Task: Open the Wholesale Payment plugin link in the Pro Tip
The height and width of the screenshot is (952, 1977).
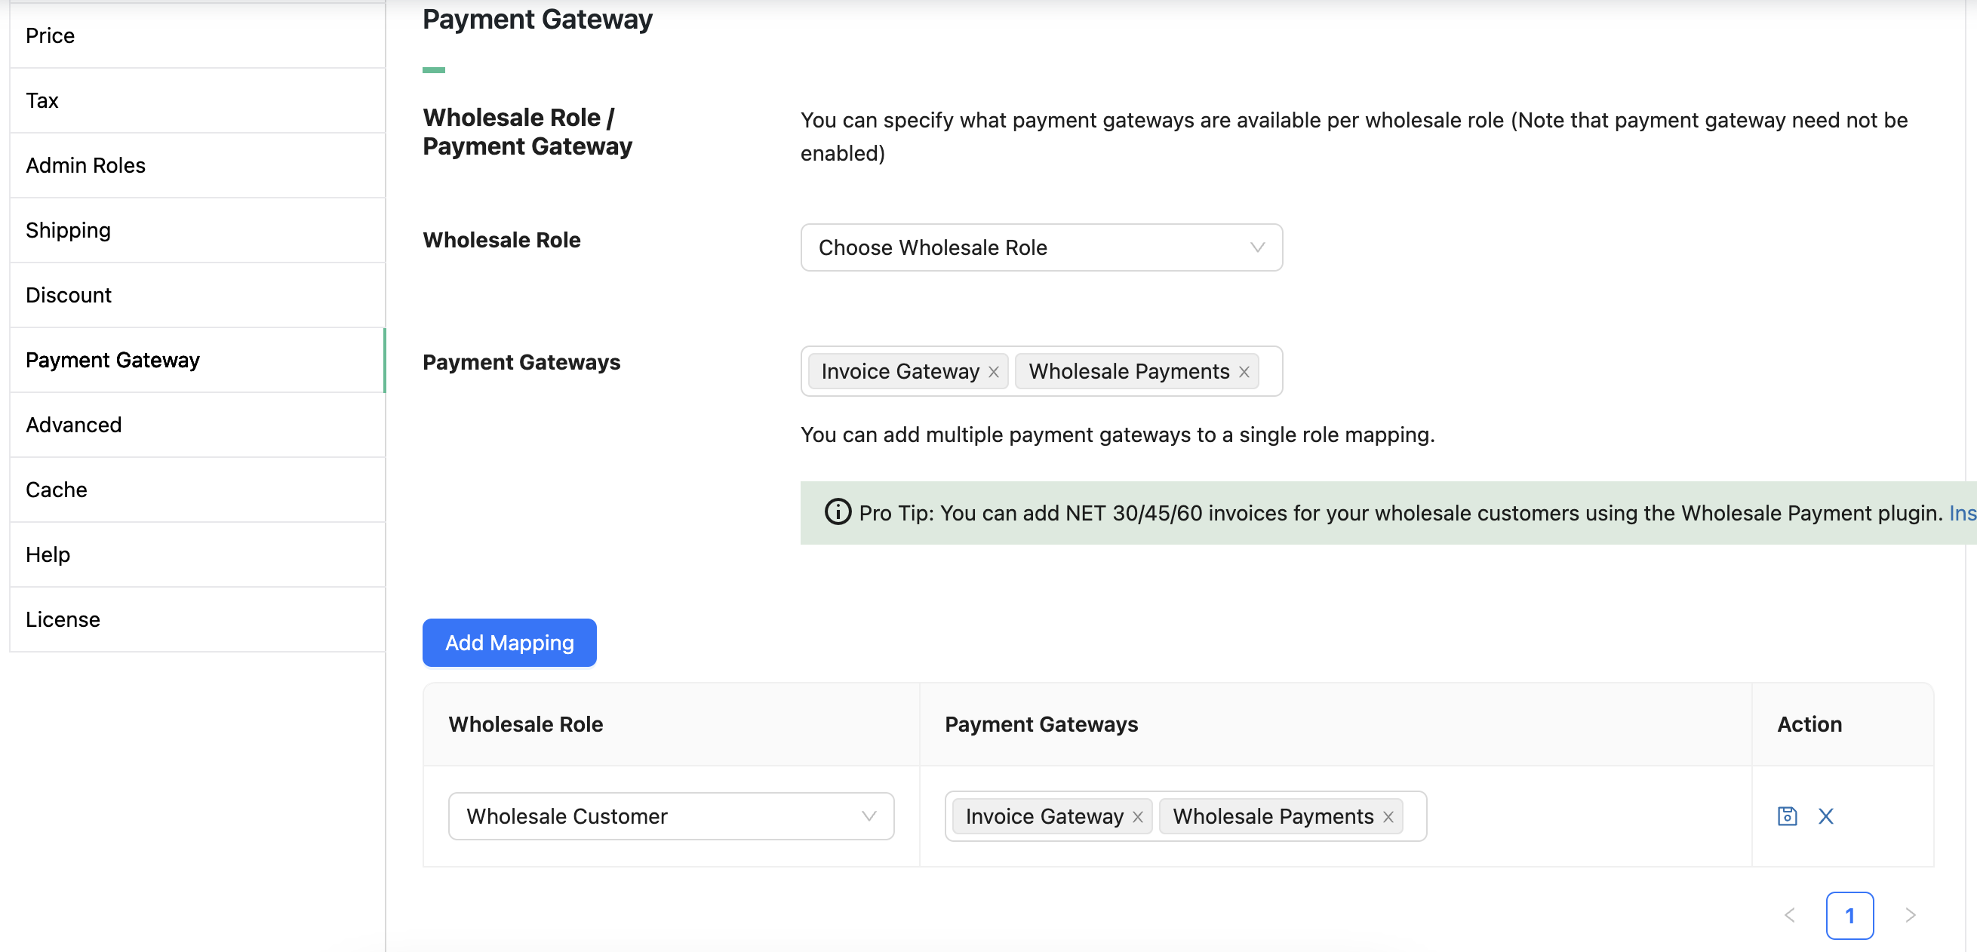Action: tap(1963, 513)
